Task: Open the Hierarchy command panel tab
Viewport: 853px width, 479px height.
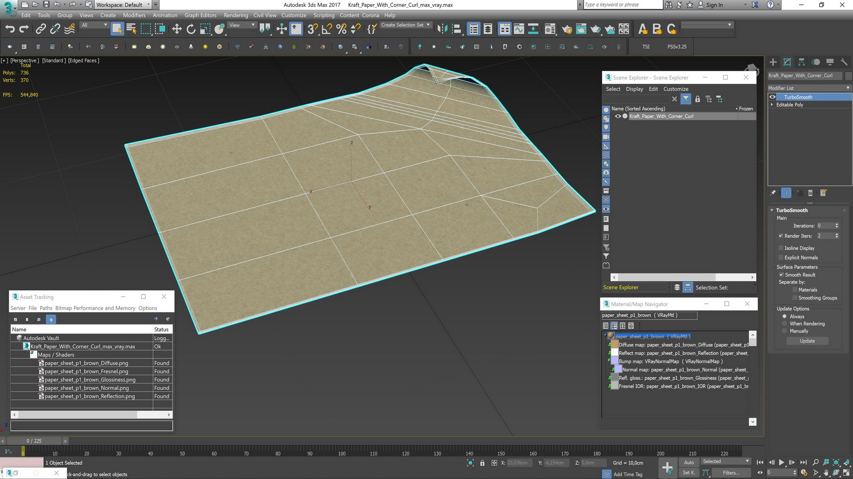Action: pos(801,62)
